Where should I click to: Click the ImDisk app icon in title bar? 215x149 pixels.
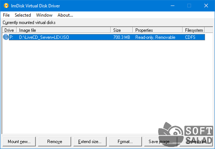(6, 6)
